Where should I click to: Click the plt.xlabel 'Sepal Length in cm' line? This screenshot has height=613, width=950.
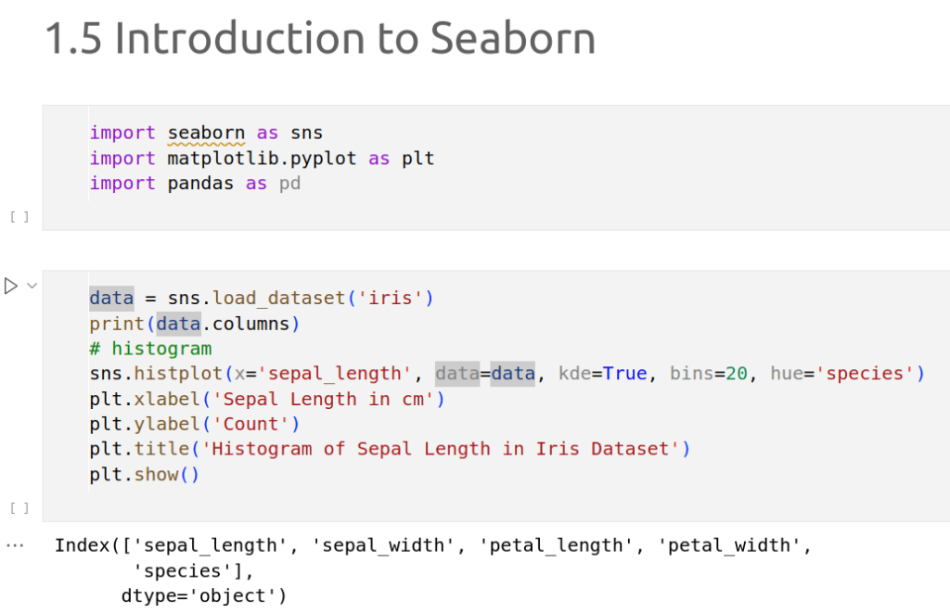click(x=267, y=399)
